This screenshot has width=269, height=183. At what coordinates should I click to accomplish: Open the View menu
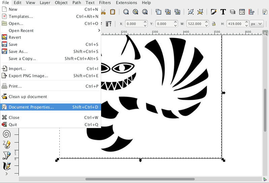(30, 3)
